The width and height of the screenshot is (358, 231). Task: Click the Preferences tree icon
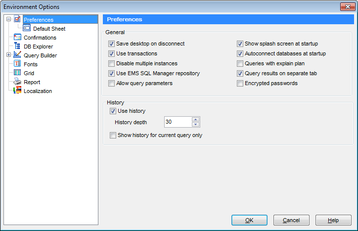(17, 20)
